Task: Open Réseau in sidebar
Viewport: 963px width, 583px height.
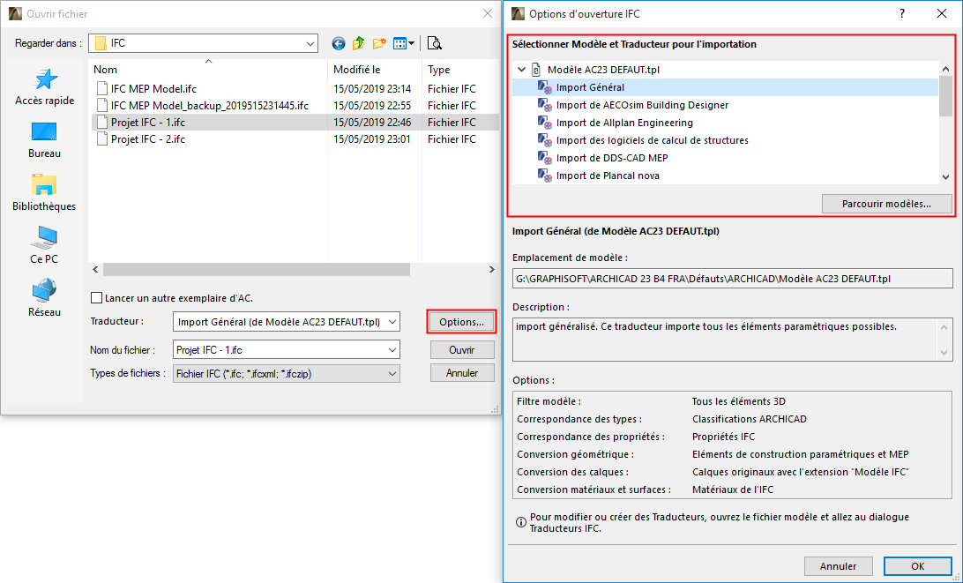Action: click(x=44, y=299)
